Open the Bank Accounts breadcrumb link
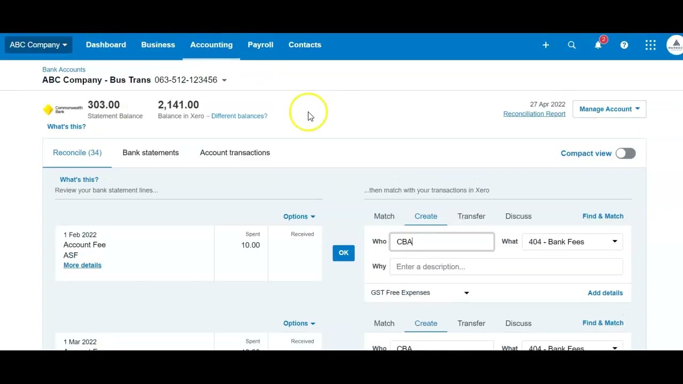The image size is (683, 384). click(63, 69)
